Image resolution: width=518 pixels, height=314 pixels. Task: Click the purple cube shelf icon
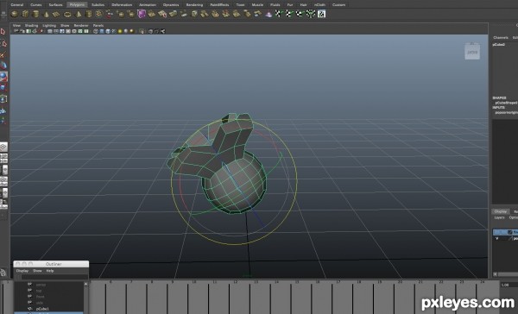click(x=142, y=14)
